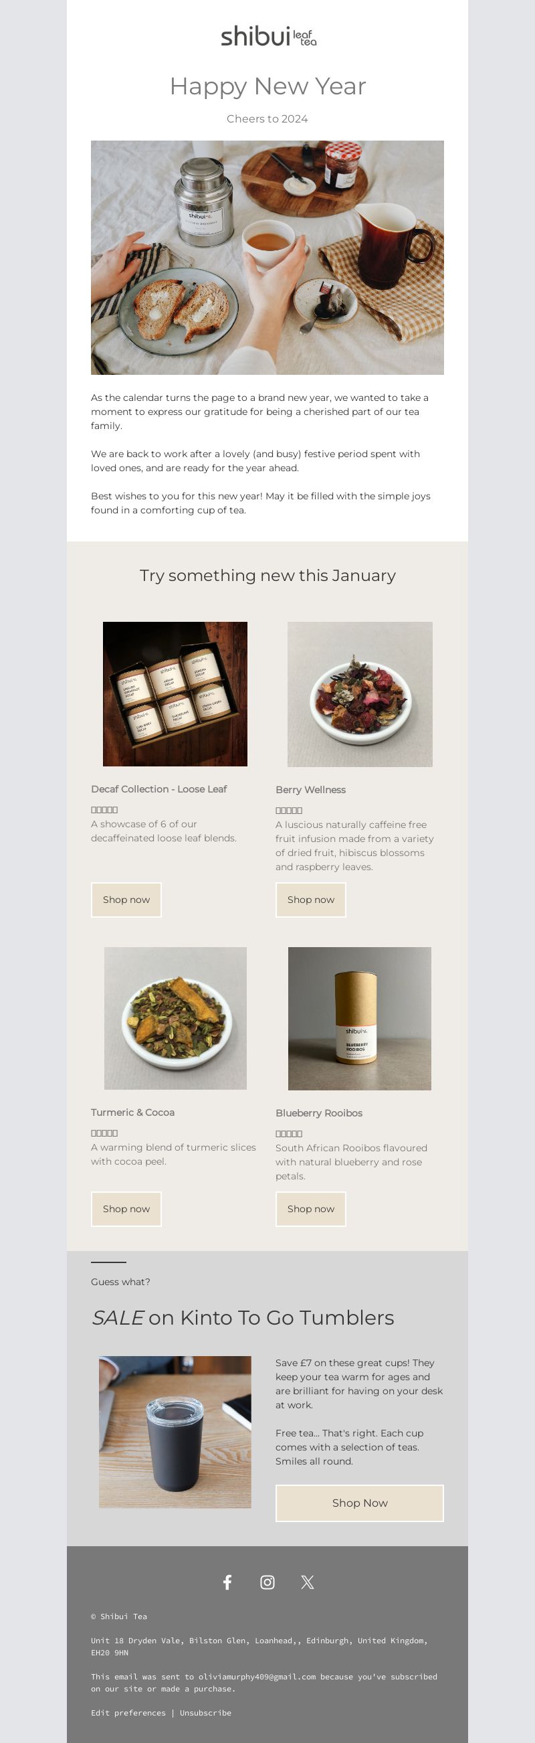535x1743 pixels.
Task: Open the Blueberry Rooibos product title
Action: (318, 1113)
